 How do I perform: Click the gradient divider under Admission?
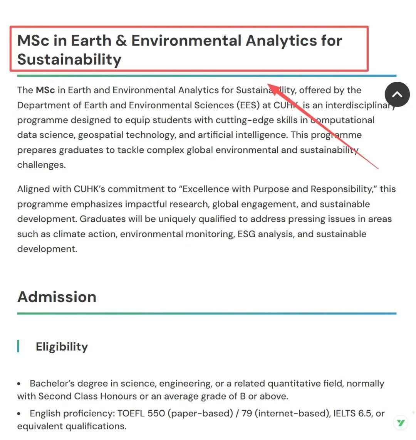point(206,314)
